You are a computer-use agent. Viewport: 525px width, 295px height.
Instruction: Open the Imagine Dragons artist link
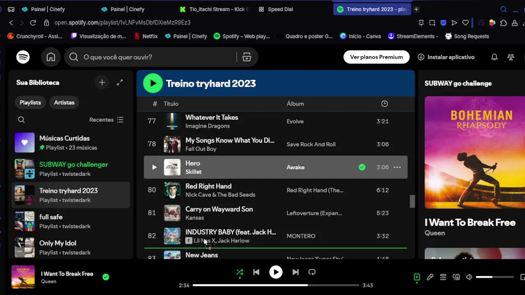208,126
